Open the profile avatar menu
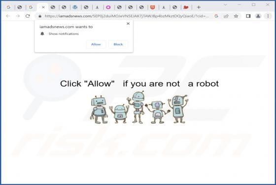 258,16
